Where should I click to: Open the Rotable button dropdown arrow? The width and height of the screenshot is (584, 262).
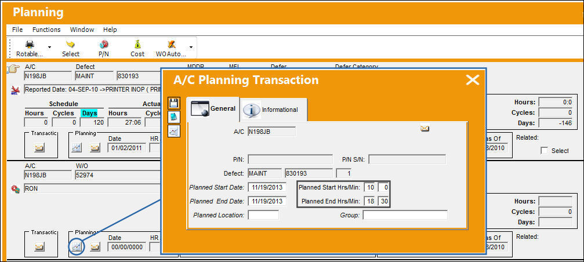pyautogui.click(x=49, y=48)
